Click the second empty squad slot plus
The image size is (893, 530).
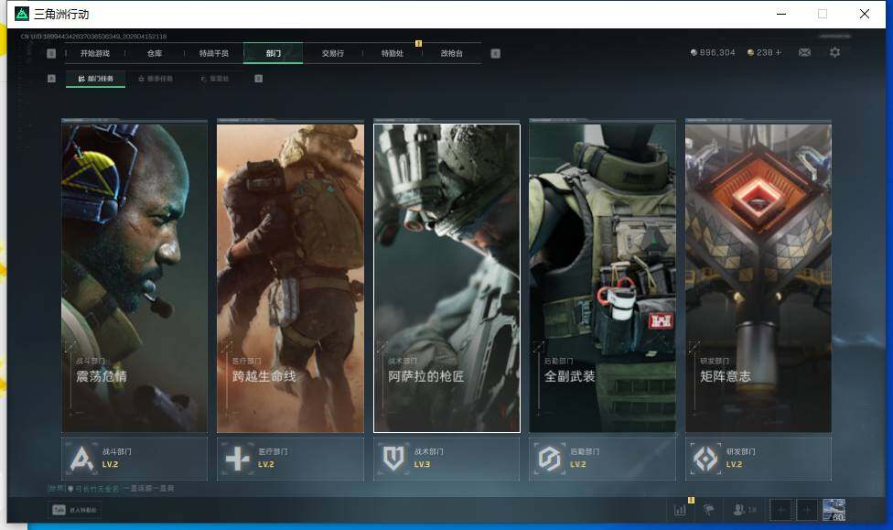(806, 510)
